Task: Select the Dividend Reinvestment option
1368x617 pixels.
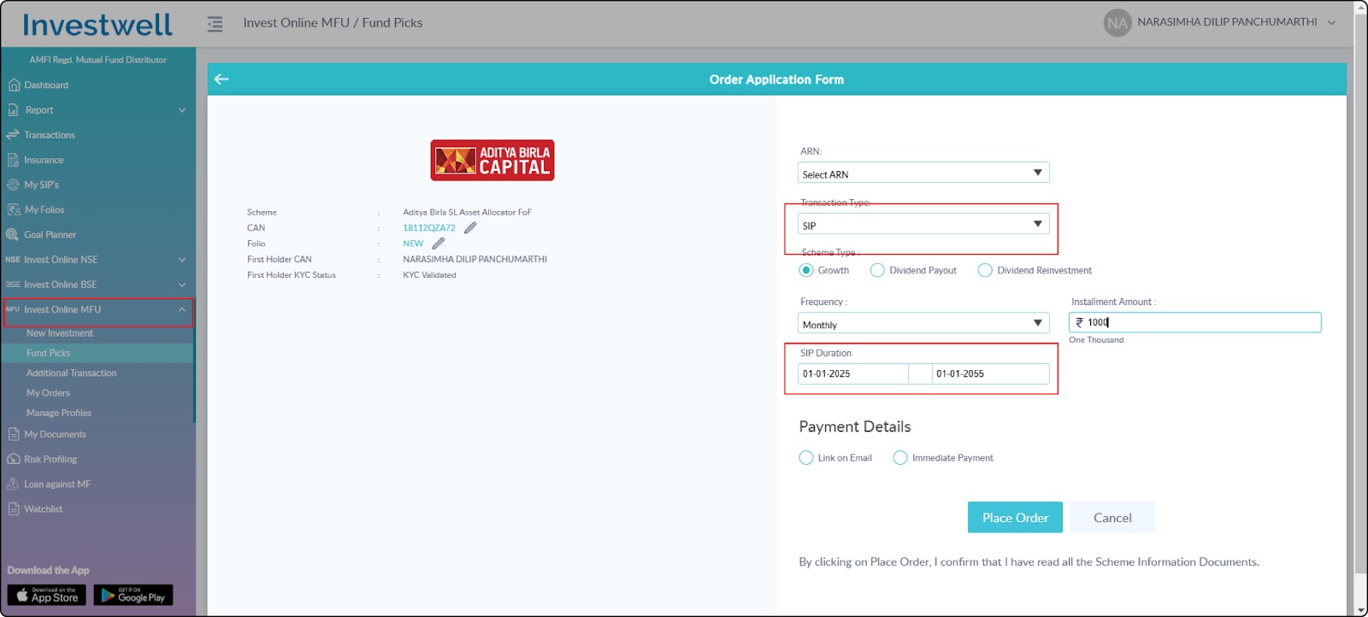Action: pos(985,270)
